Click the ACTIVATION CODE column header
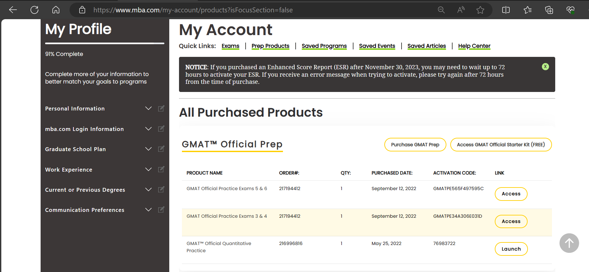Screen dimensions: 589x272 coord(455,173)
